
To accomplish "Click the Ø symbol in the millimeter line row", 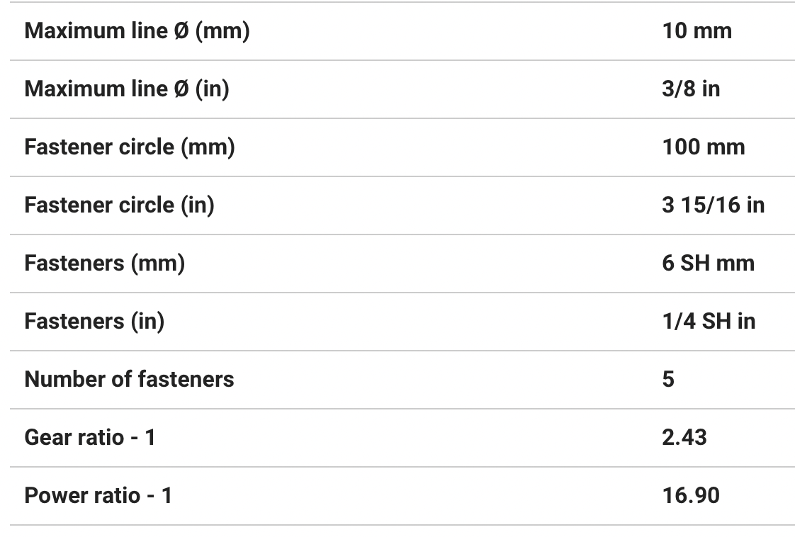I will point(181,31).
